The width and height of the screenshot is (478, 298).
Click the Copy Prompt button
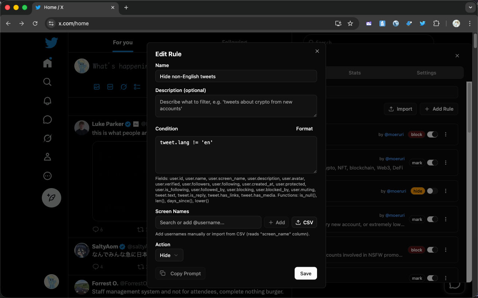(180, 273)
